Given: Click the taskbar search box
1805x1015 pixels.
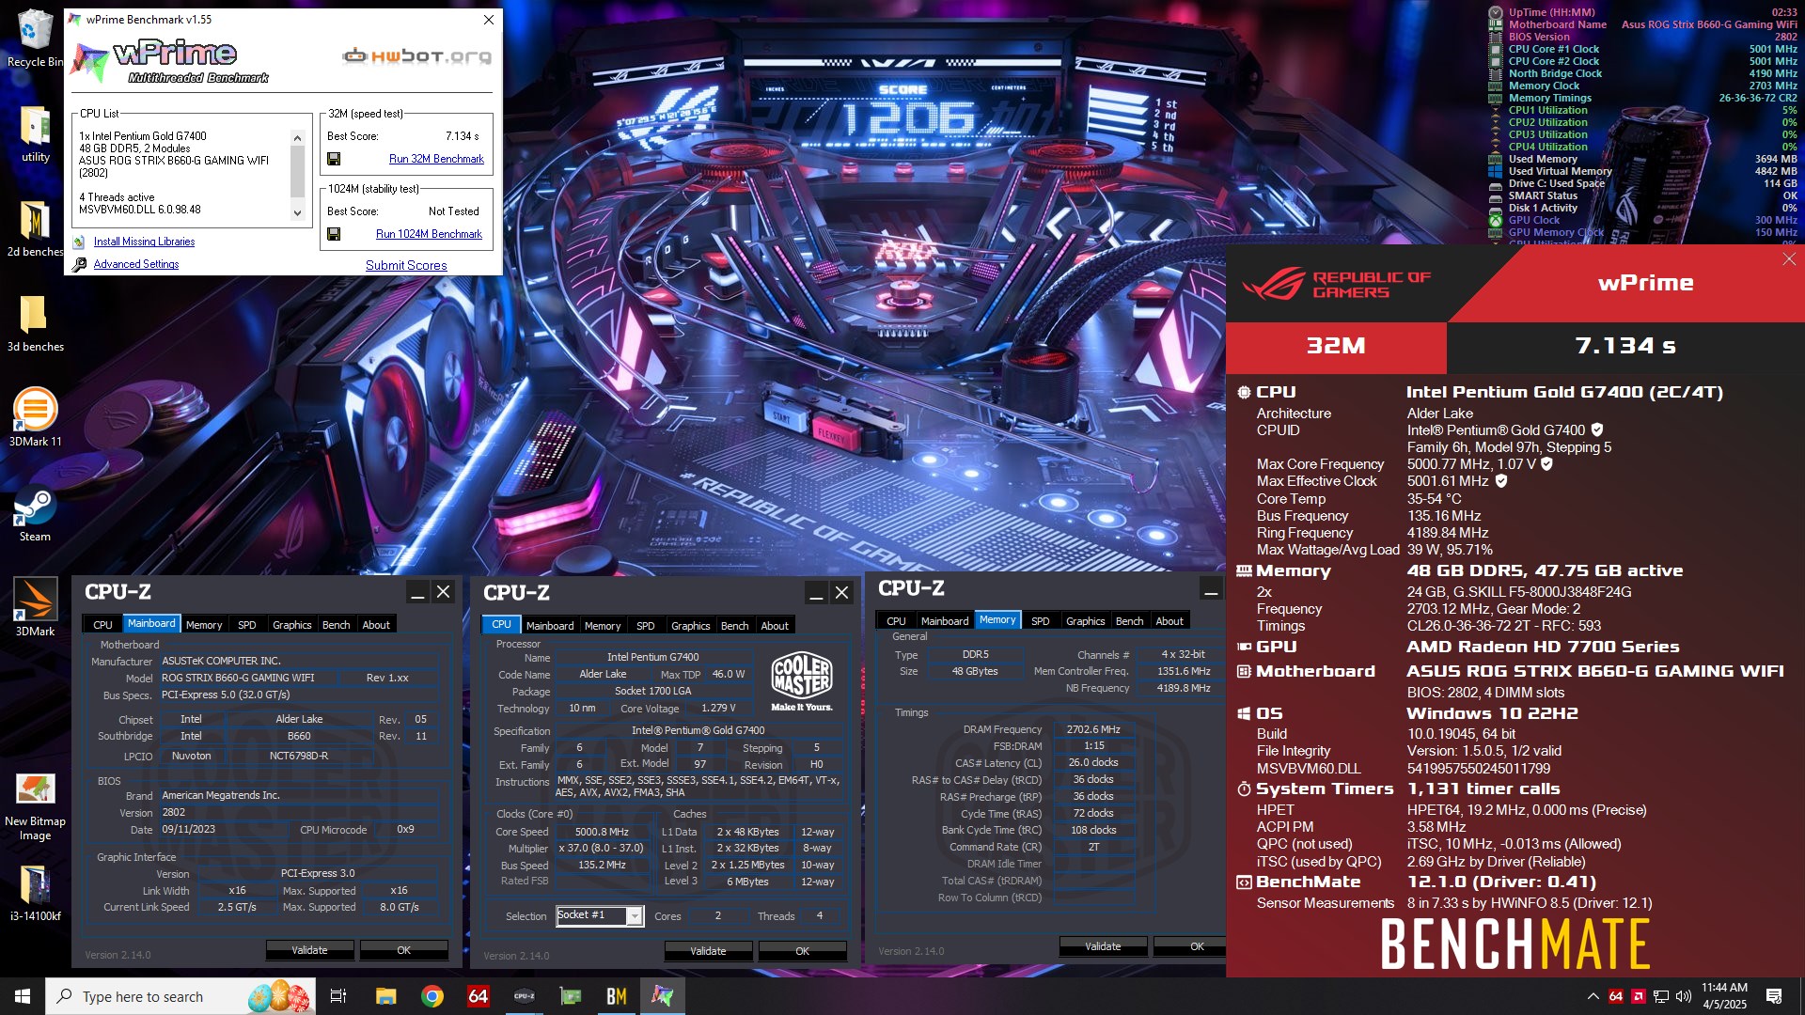Looking at the screenshot, I should [x=180, y=996].
